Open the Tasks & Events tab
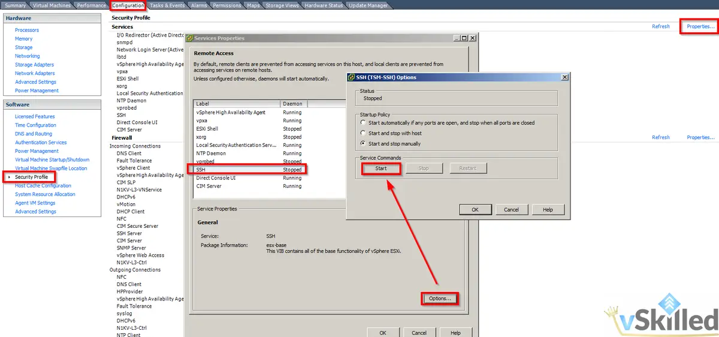The height and width of the screenshot is (337, 719). coord(167,5)
